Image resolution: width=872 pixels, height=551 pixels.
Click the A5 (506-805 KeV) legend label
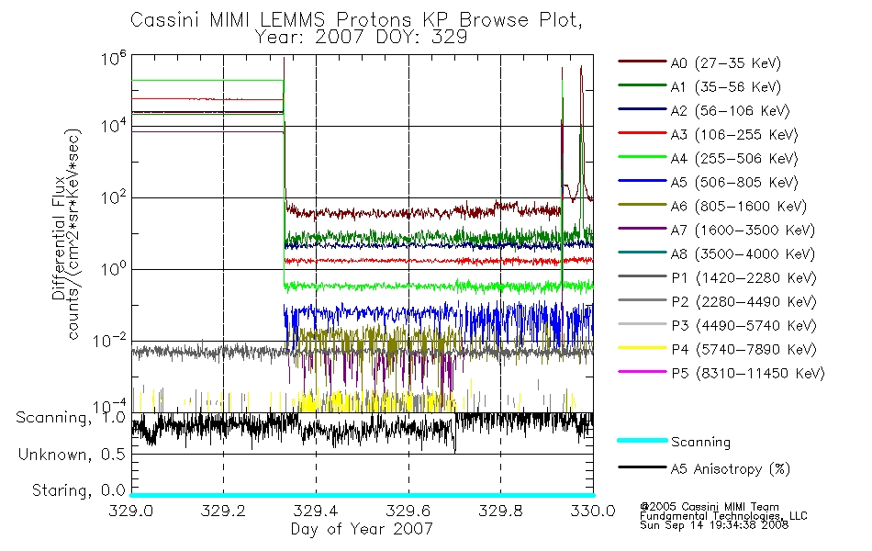click(x=734, y=183)
